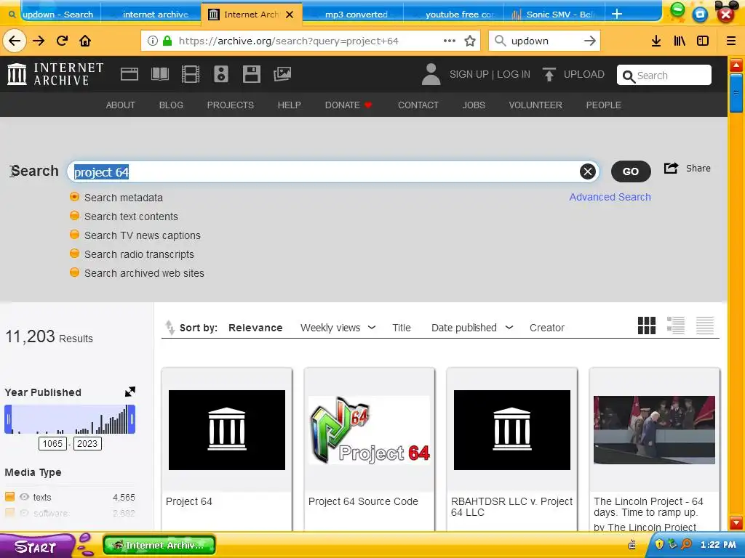Open the Video film icon

[191, 74]
